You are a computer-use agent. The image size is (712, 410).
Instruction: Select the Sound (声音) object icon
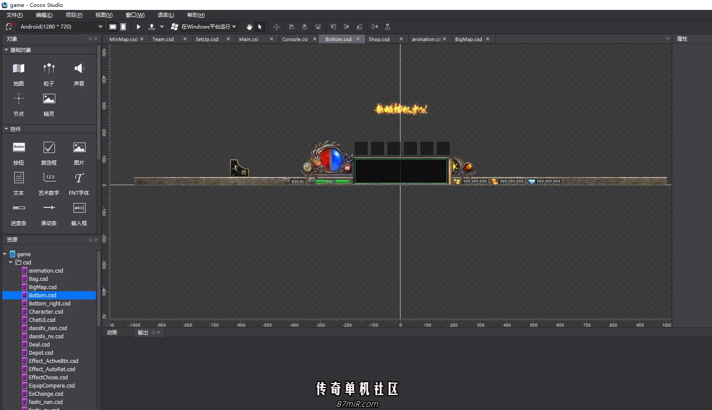(x=79, y=74)
